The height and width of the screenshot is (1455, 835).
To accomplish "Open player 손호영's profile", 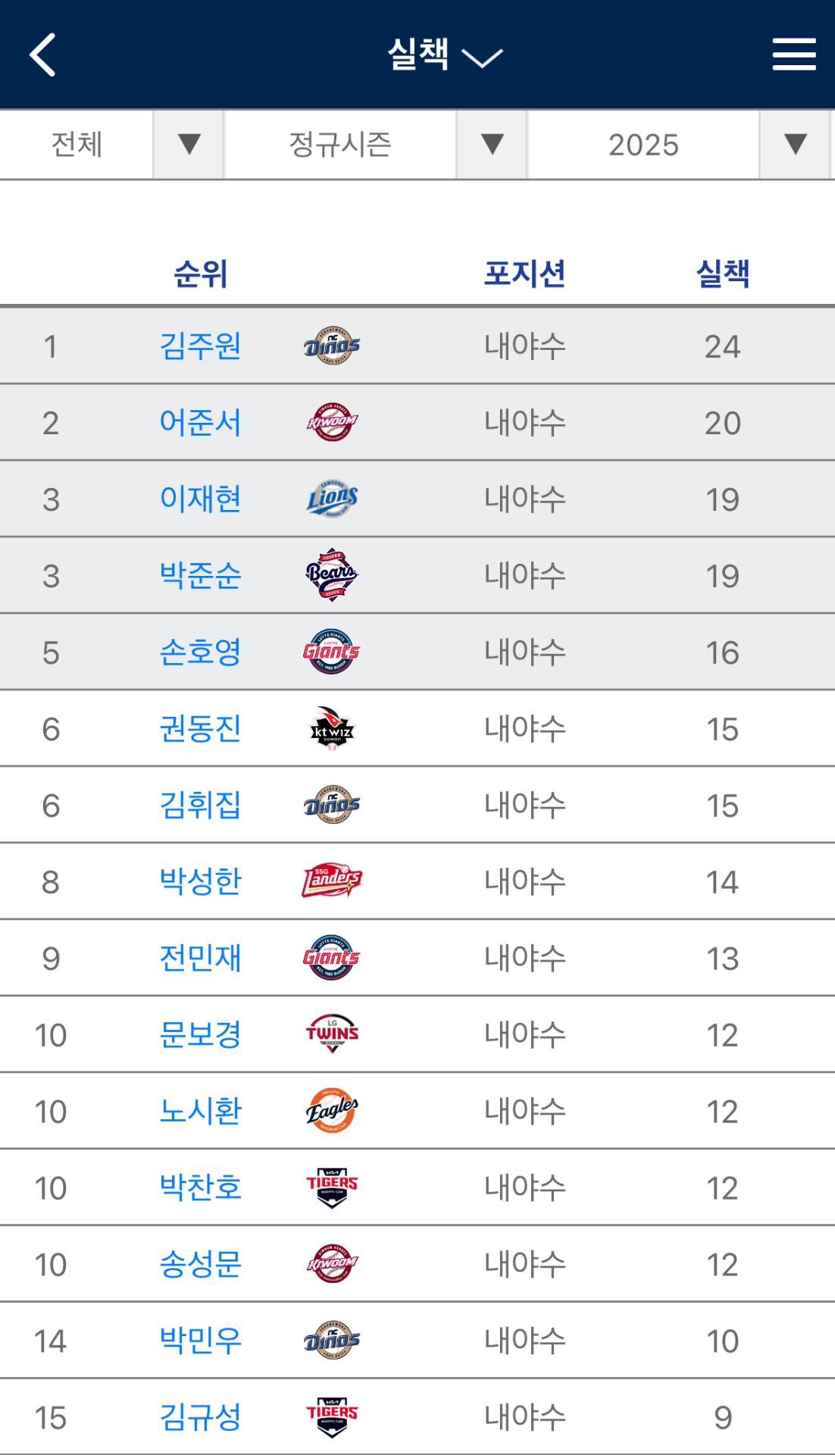I will 201,652.
